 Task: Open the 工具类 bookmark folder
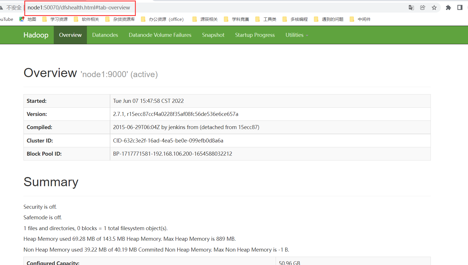[x=266, y=19]
